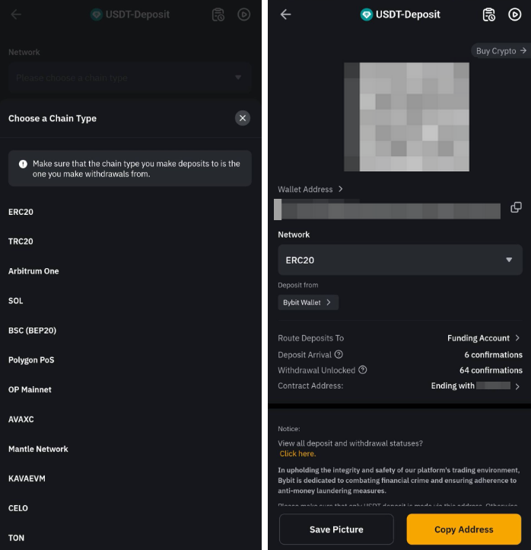Screen dimensions: 531x550
Task: Choose Arbitrum One chain type
Action: point(33,271)
